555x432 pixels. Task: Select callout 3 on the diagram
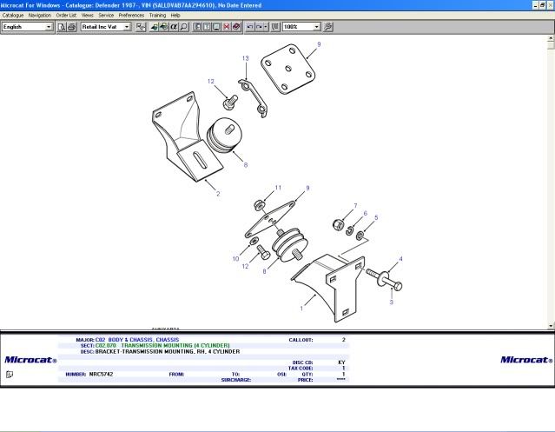tap(391, 302)
